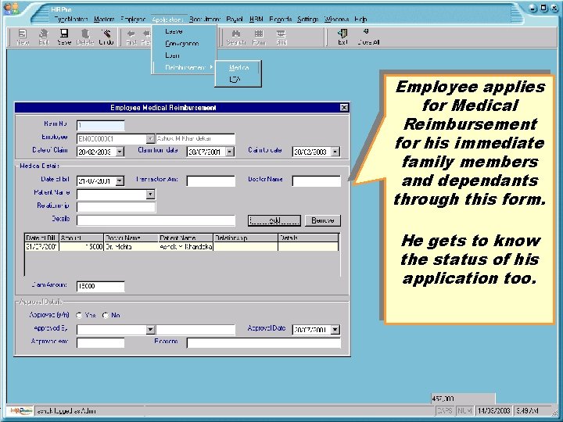Open the Claim from date dropdown

230,152
